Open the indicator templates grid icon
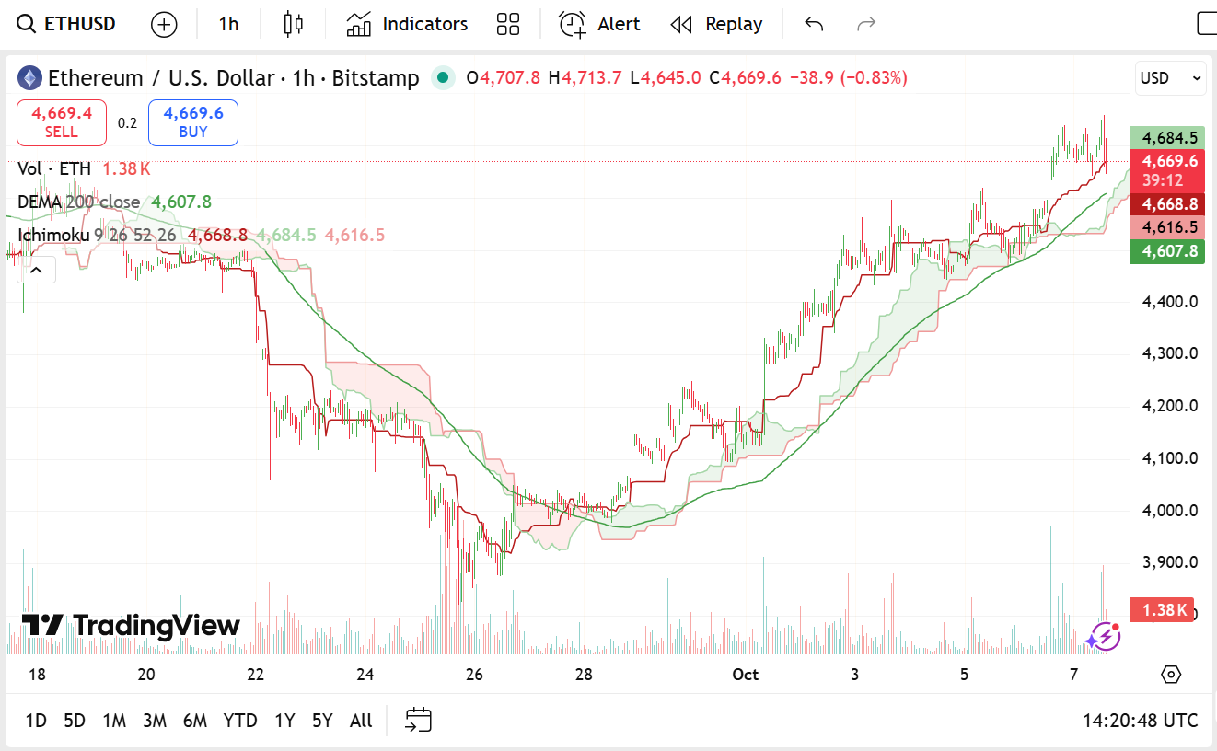The image size is (1217, 751). [x=508, y=24]
